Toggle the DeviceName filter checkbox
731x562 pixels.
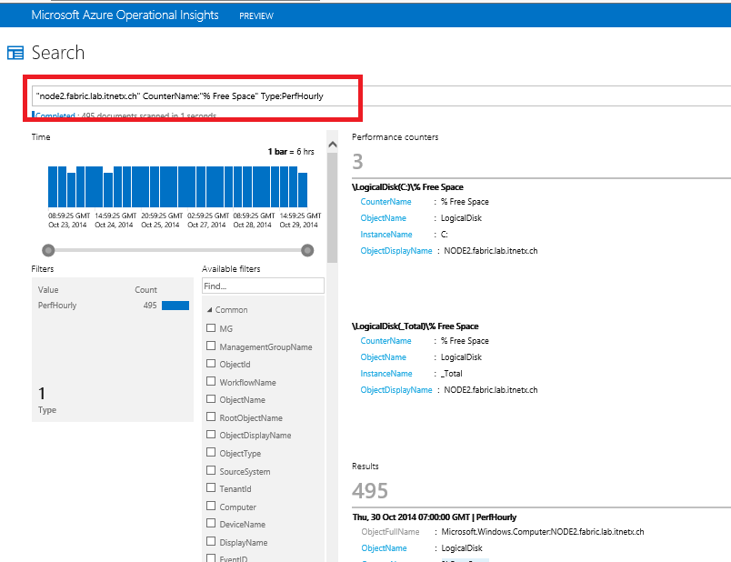[x=211, y=524]
